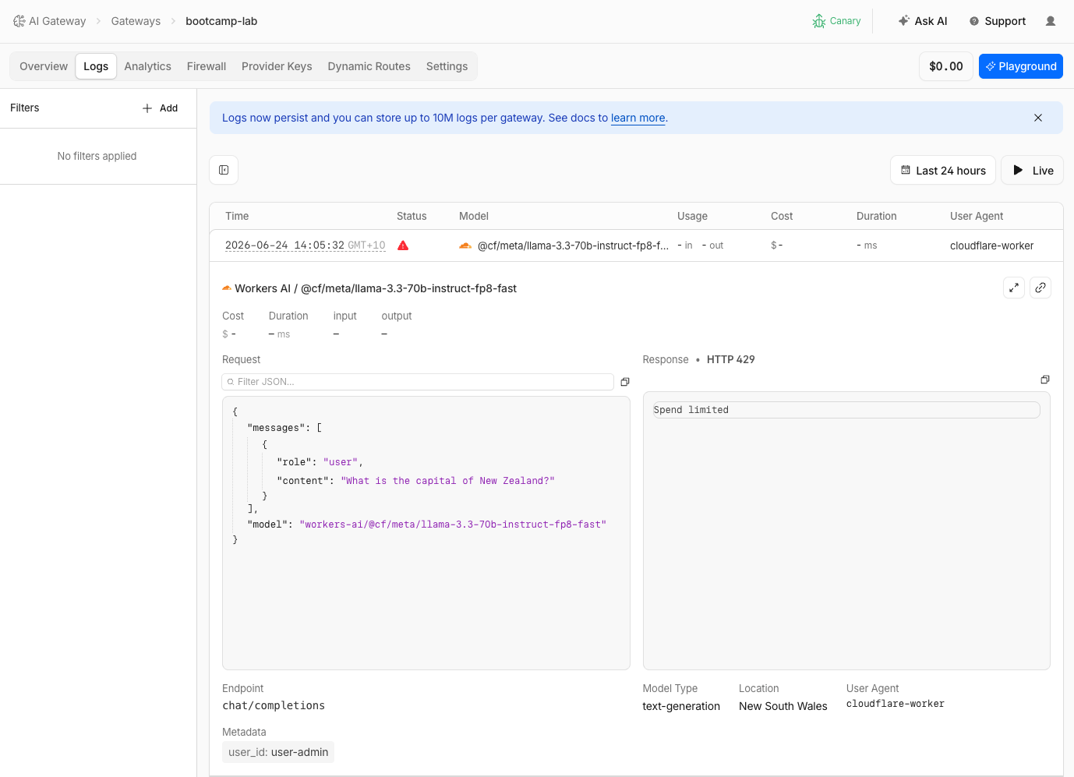1074x777 pixels.
Task: Open Ask AI sparkle button
Action: [x=922, y=21]
